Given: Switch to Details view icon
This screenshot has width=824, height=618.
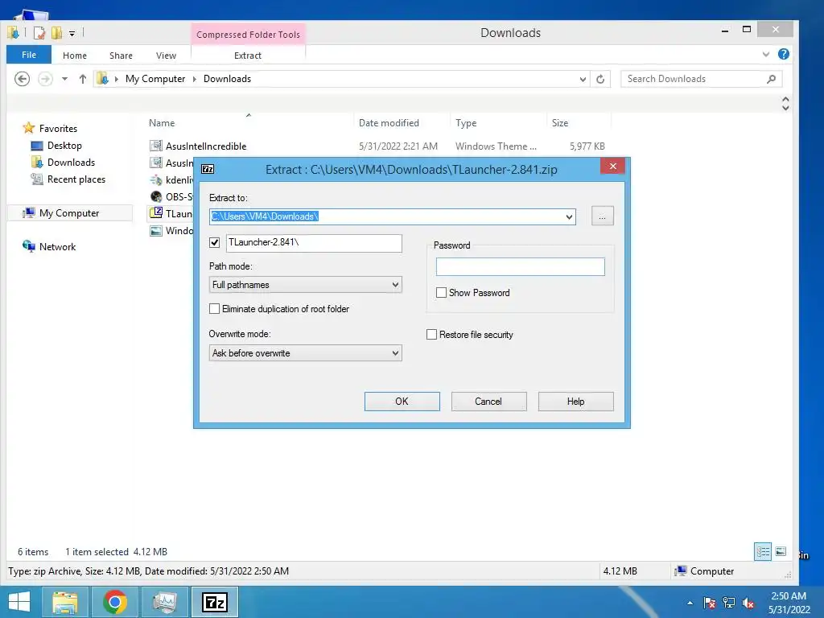Looking at the screenshot, I should [763, 552].
